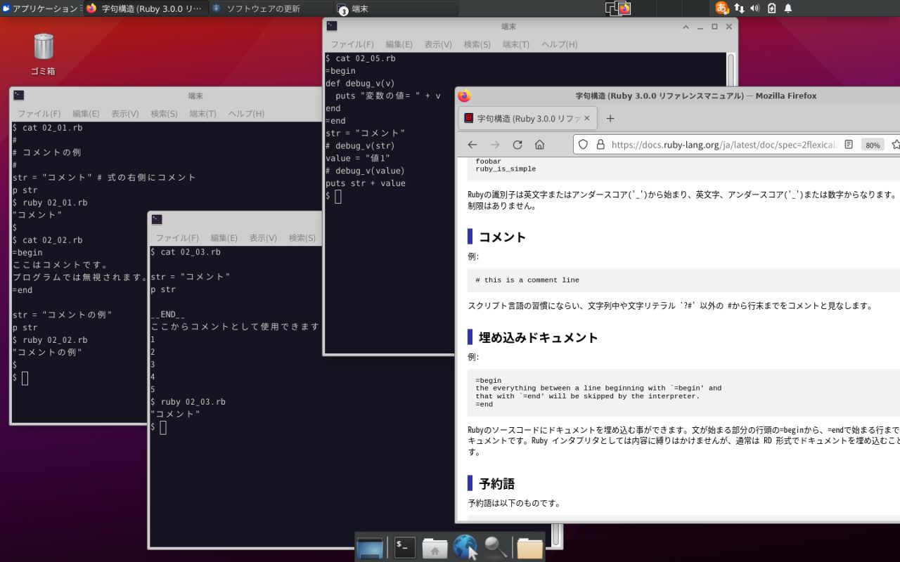Open the search magnifier tool in the dock

click(x=496, y=547)
